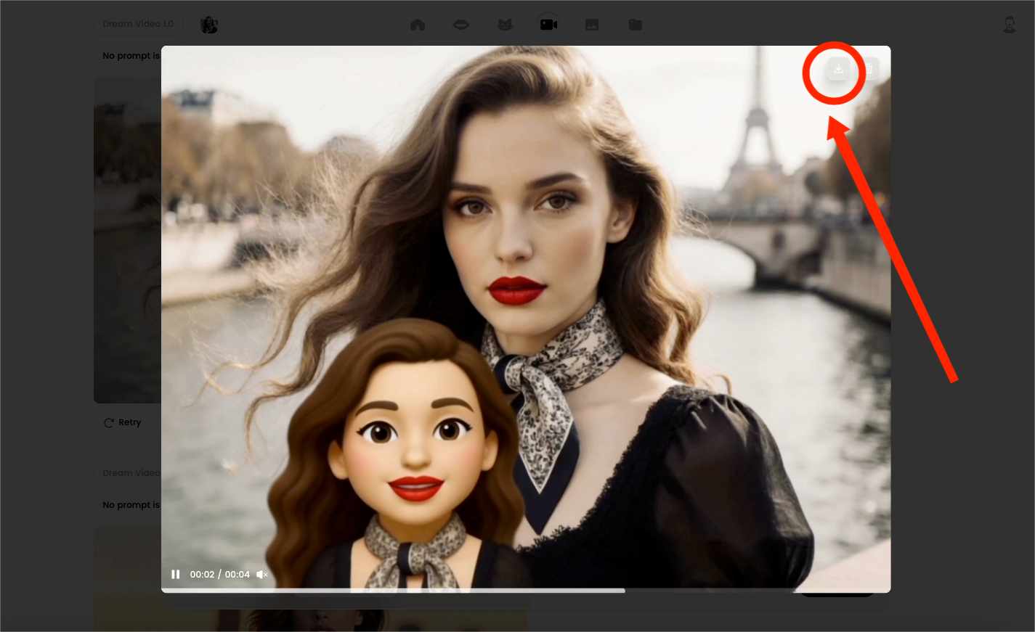The width and height of the screenshot is (1035, 632).
Task: Open the dimmed thumbnail at the bottom edge
Action: (x=127, y=580)
